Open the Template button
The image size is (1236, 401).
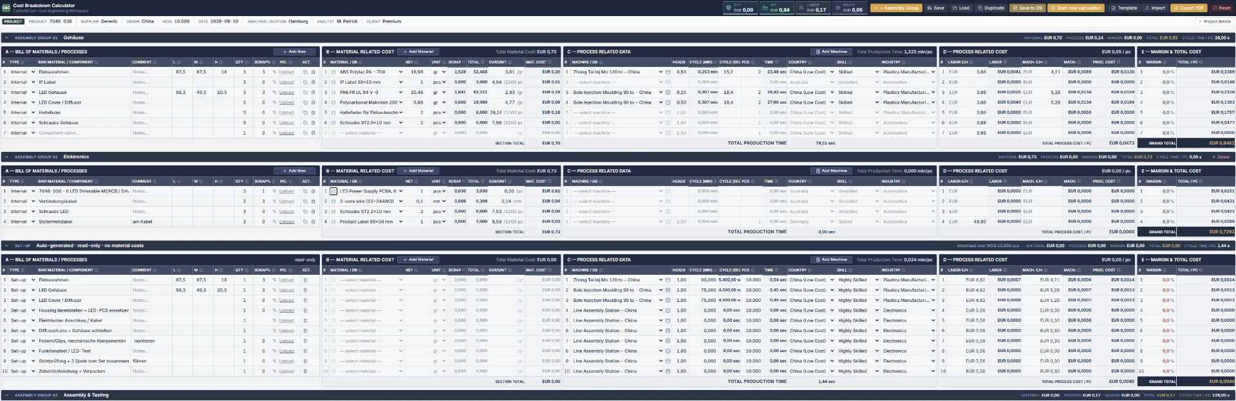(x=1124, y=8)
